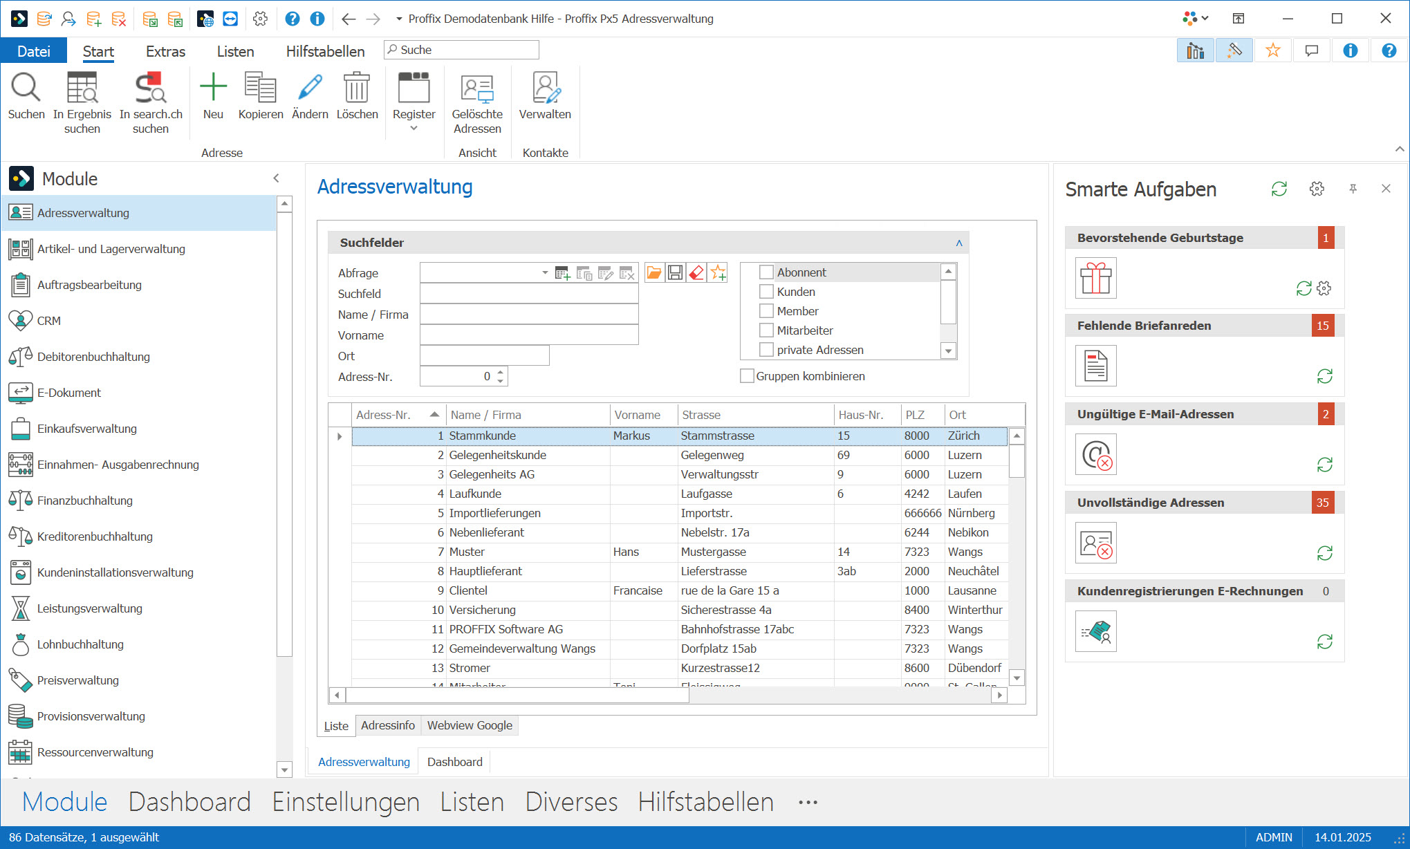This screenshot has height=849, width=1410.
Task: Enable Gruppen kombinieren checkbox
Action: [x=747, y=376]
